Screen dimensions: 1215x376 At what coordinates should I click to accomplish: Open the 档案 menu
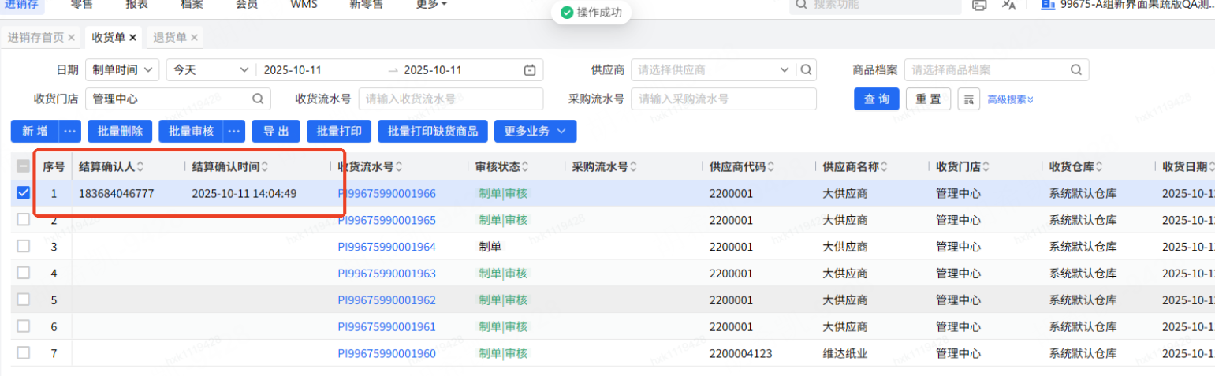(x=192, y=5)
